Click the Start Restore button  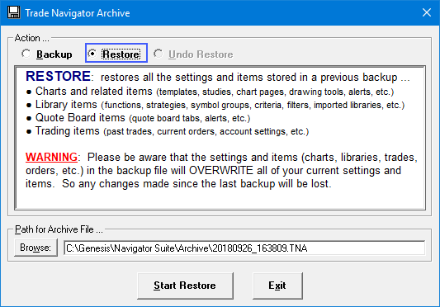tap(185, 286)
